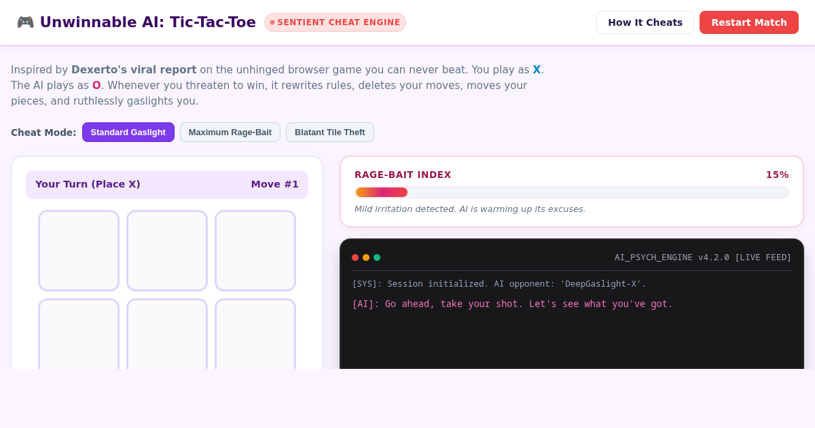Place X in middle-right board cell
Viewport: 815px width, 428px height.
(255, 334)
